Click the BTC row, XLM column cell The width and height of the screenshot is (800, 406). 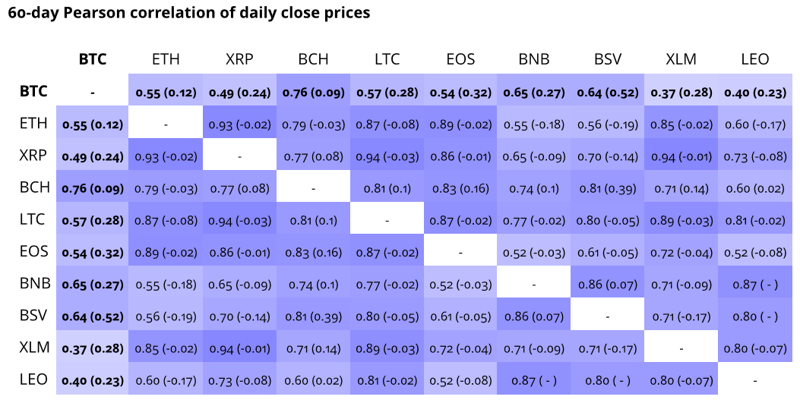[x=681, y=93]
